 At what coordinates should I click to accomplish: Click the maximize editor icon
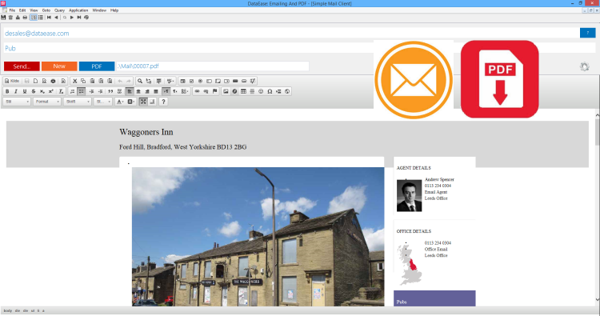[x=143, y=102]
